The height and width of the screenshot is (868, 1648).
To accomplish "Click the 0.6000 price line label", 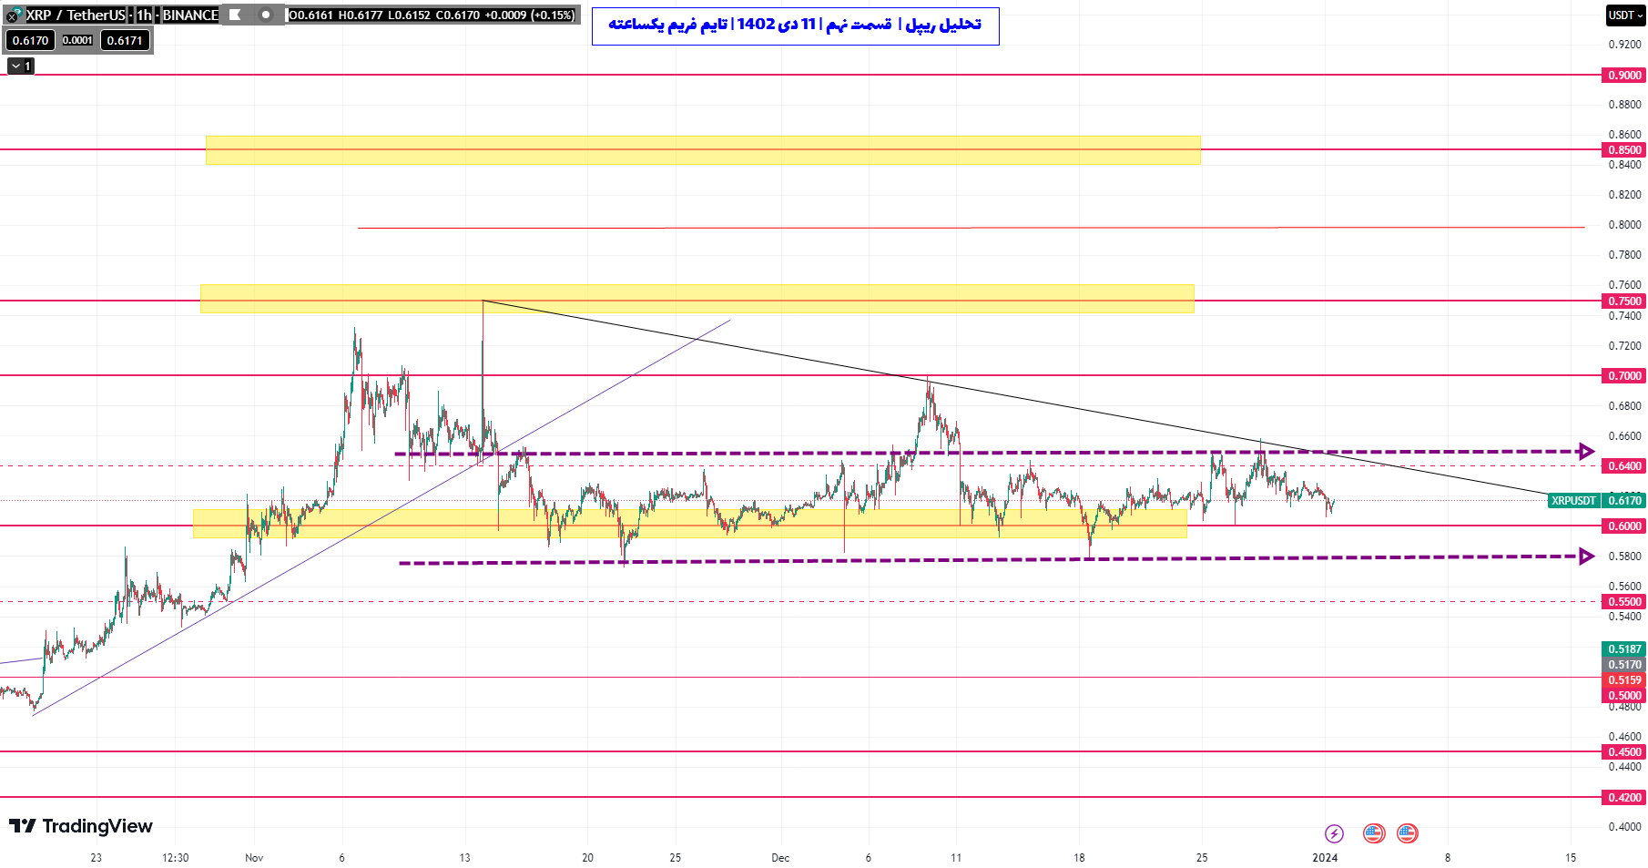I will click(1624, 526).
